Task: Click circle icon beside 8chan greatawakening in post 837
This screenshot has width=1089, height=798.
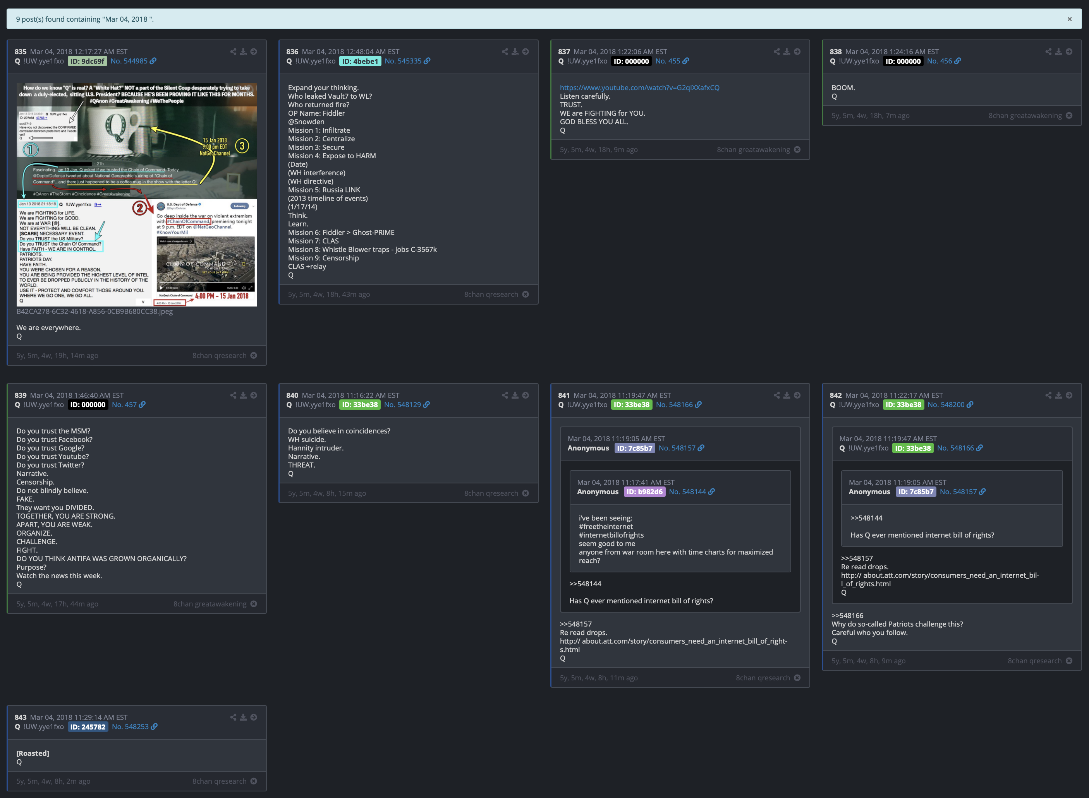Action: tap(797, 150)
